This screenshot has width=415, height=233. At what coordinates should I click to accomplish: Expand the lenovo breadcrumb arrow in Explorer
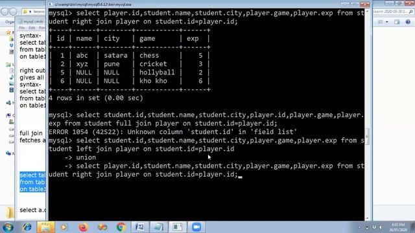coord(30,12)
